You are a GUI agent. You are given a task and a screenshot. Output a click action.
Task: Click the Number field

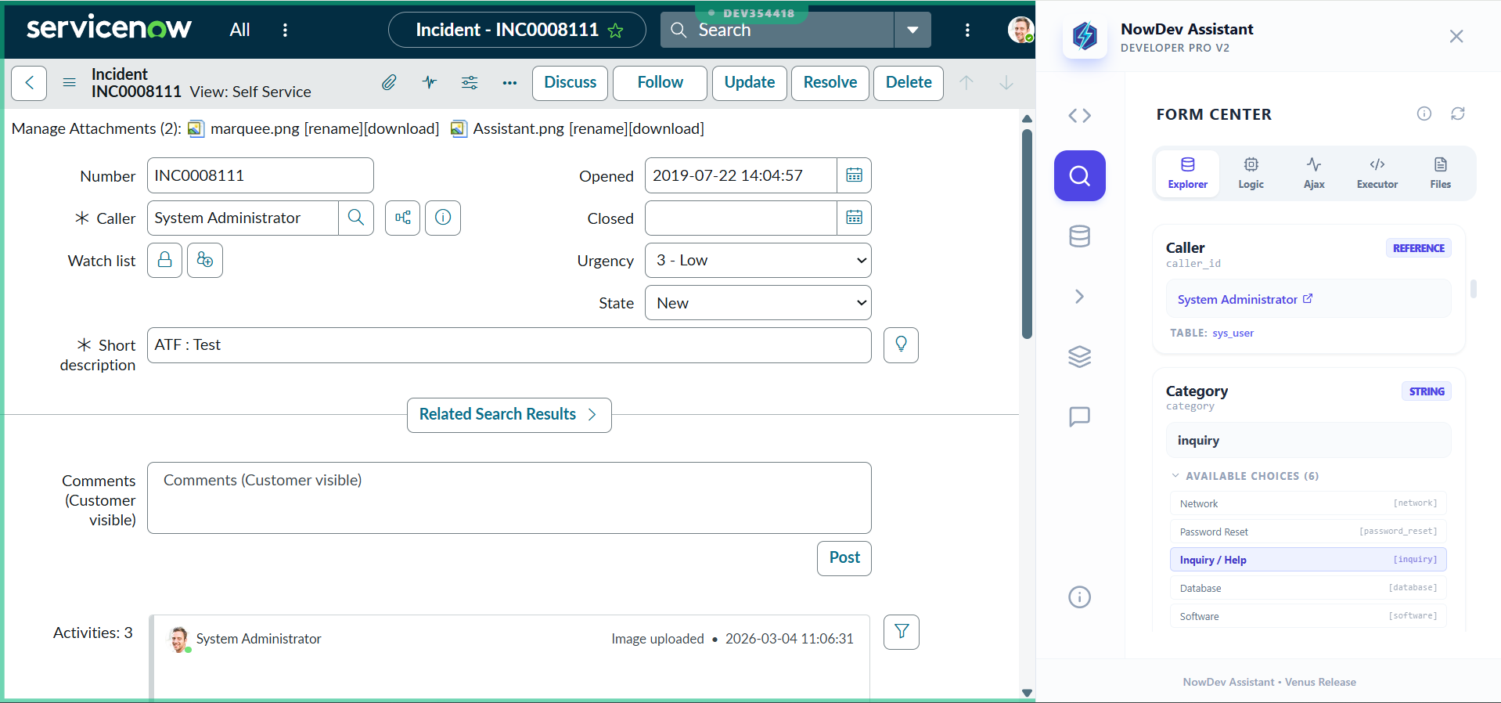[260, 175]
